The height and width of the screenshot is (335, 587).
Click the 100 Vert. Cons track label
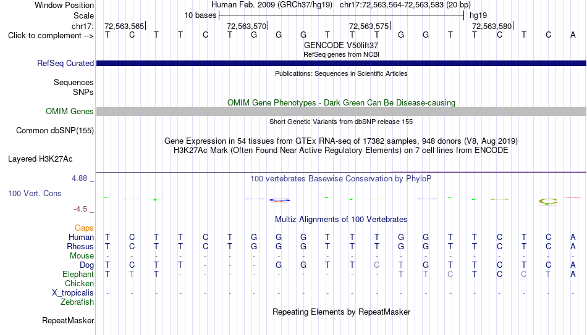click(x=35, y=193)
